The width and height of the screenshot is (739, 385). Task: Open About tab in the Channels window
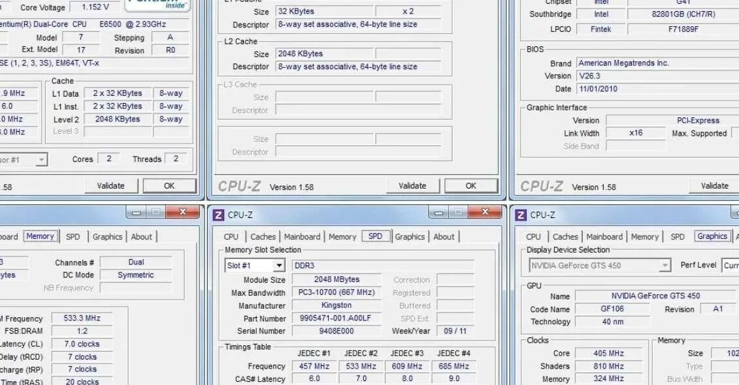click(x=141, y=237)
